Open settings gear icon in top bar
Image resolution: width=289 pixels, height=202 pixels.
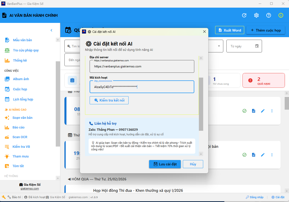pyautogui.click(x=256, y=15)
